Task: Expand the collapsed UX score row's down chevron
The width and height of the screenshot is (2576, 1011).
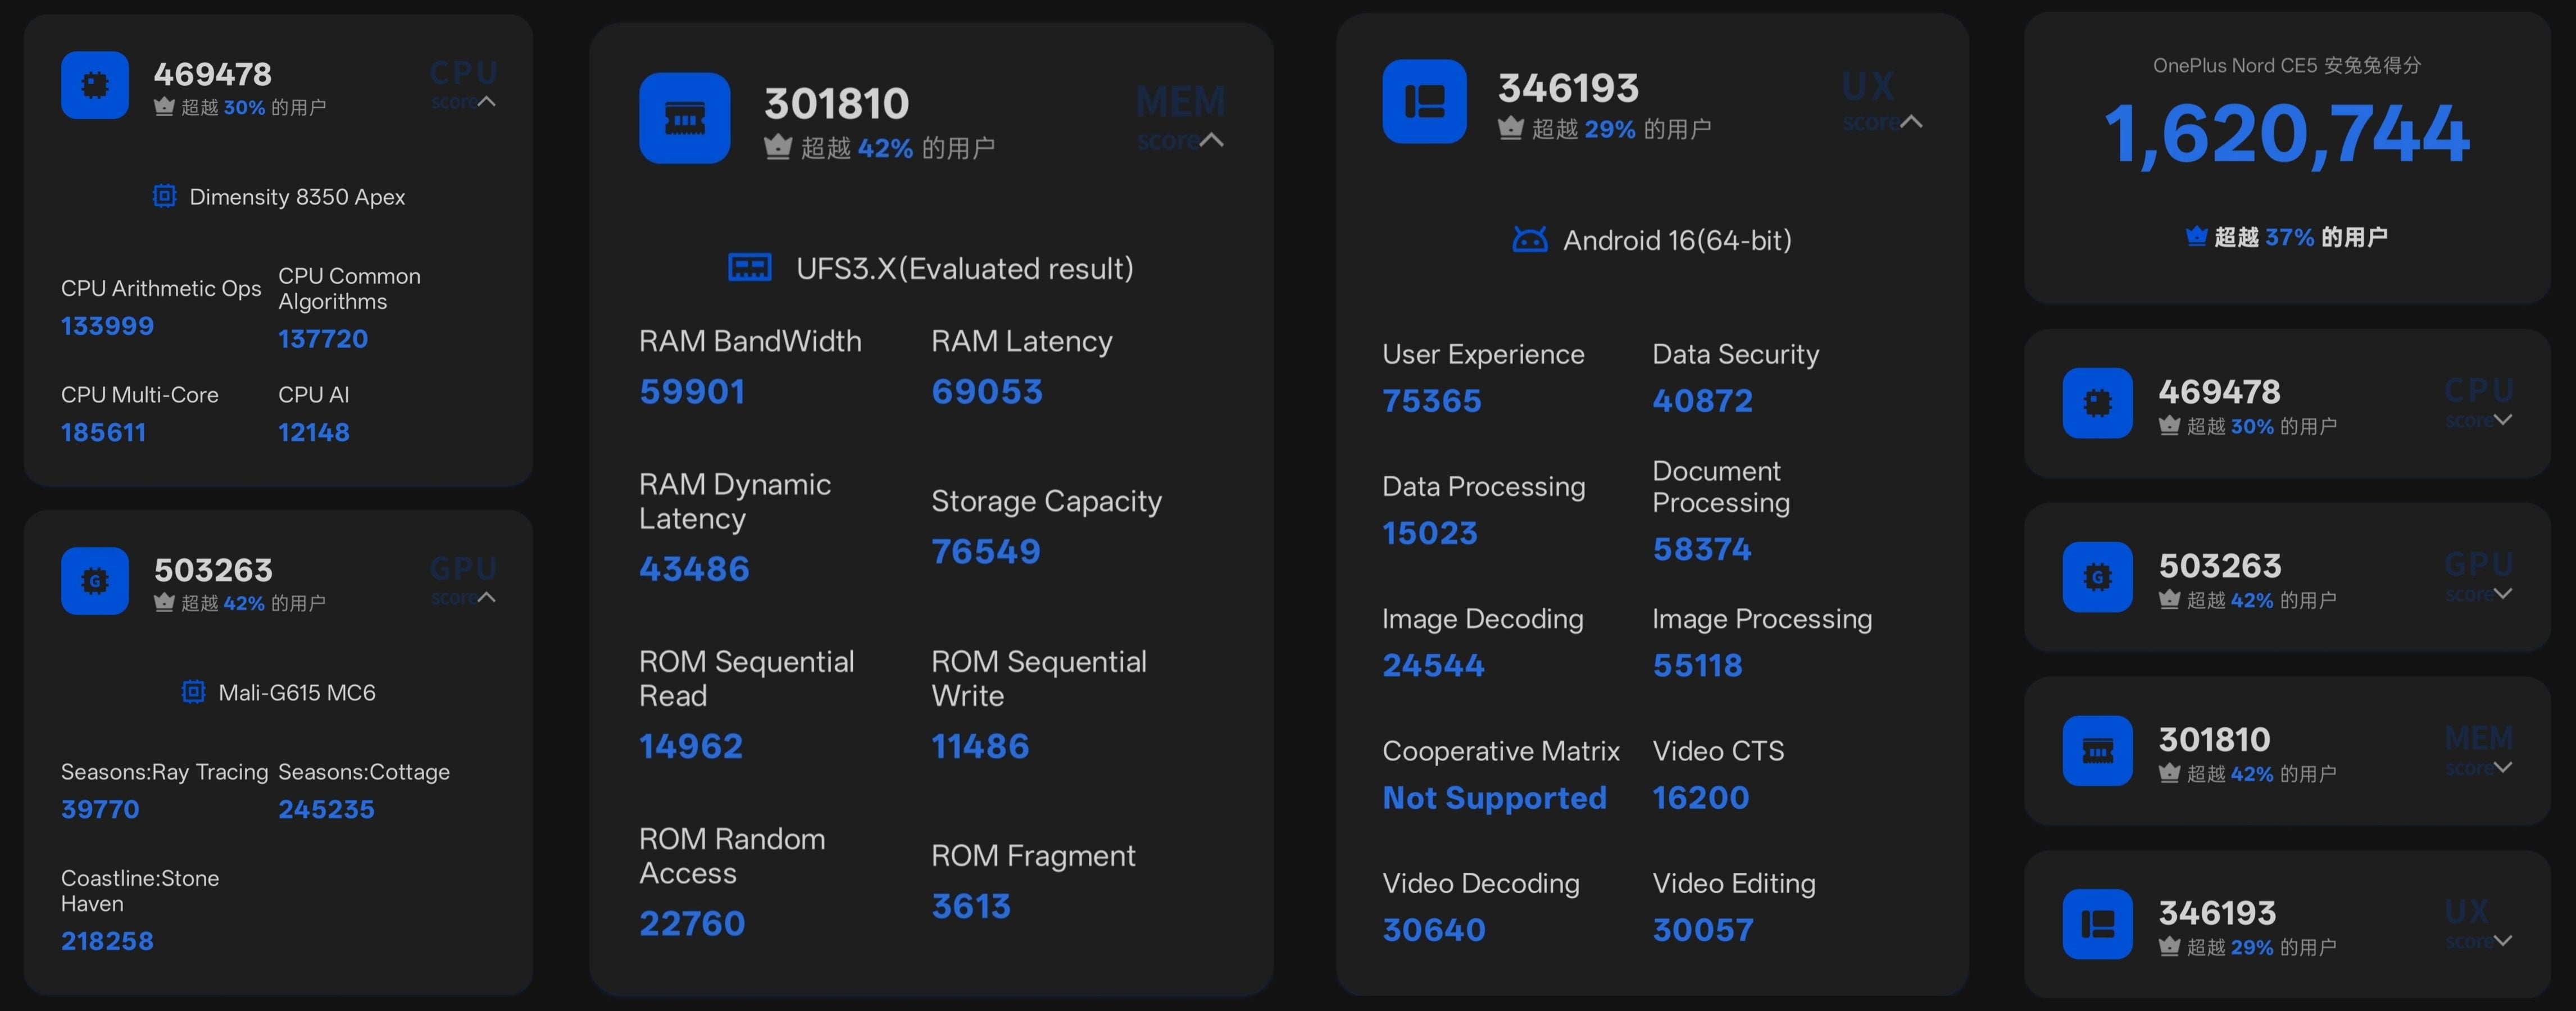Action: [x=2503, y=940]
